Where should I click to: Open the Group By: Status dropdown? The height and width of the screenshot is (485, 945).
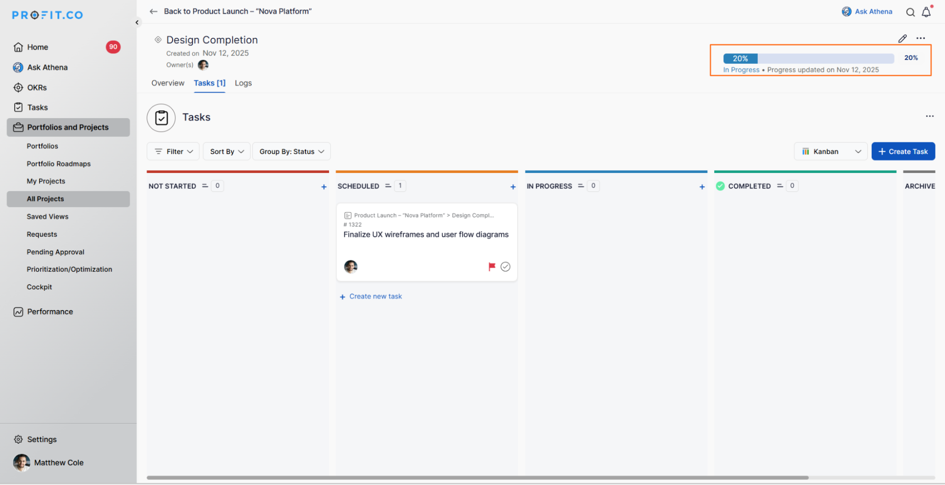pos(291,151)
